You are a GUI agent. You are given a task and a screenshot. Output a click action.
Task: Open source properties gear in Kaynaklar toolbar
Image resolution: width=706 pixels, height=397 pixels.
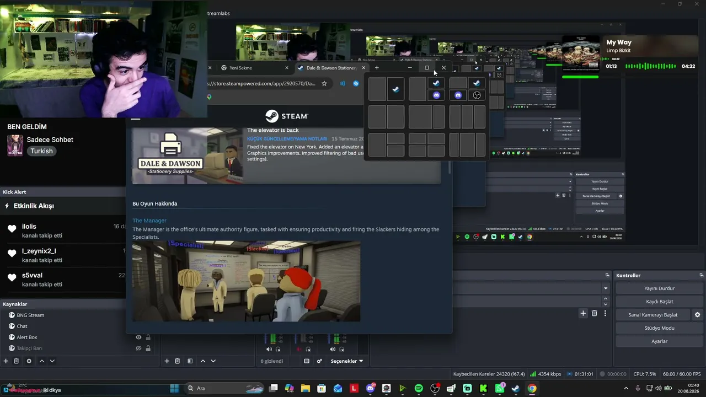29,361
